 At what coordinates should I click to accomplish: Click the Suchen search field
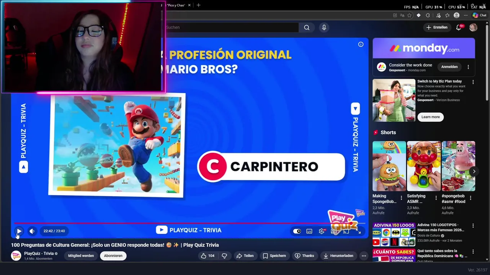232,27
